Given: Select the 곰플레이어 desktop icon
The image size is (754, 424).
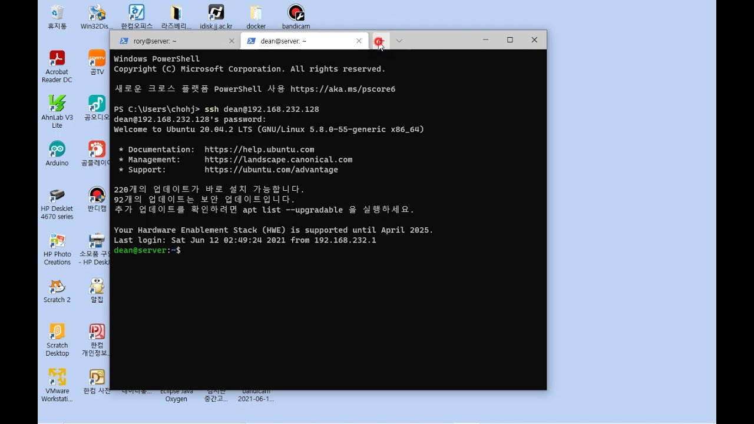Looking at the screenshot, I should [96, 153].
